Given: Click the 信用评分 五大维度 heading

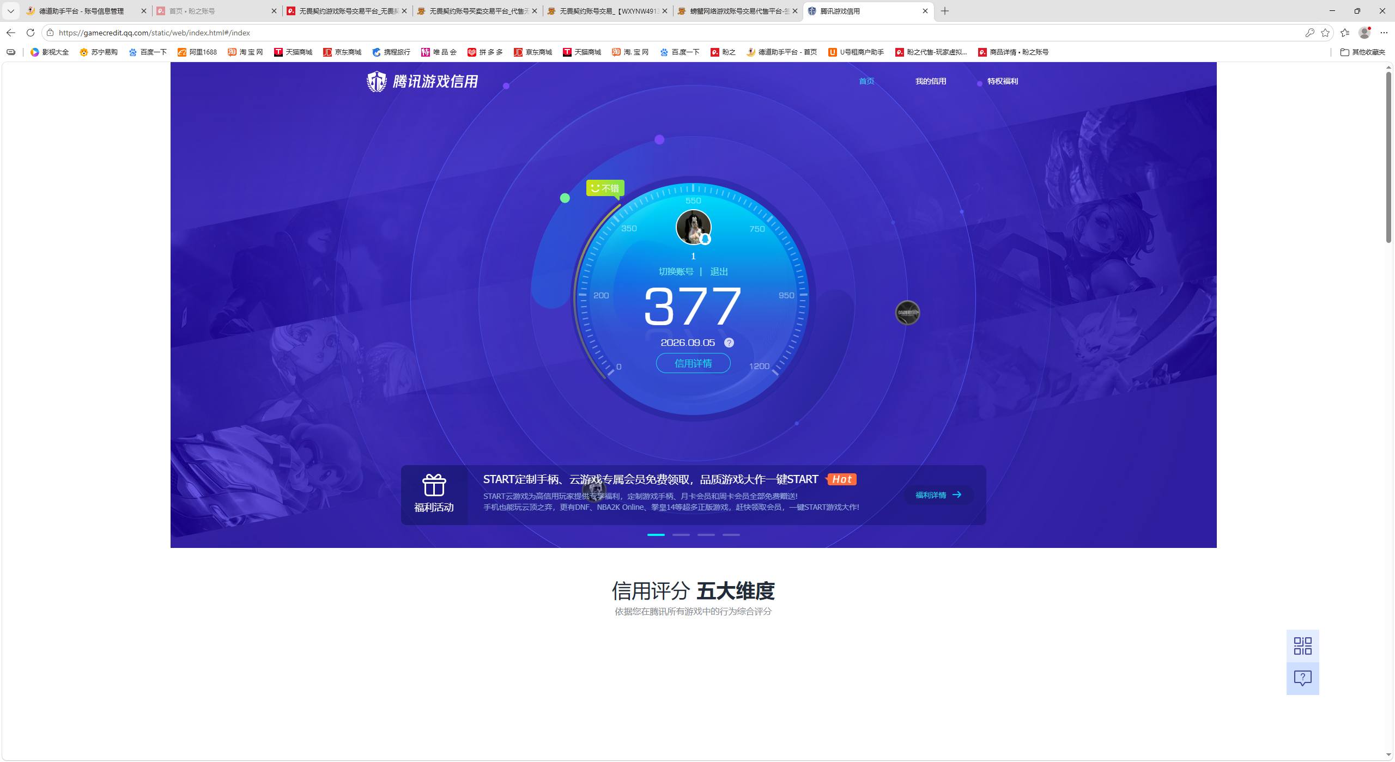Looking at the screenshot, I should point(693,591).
